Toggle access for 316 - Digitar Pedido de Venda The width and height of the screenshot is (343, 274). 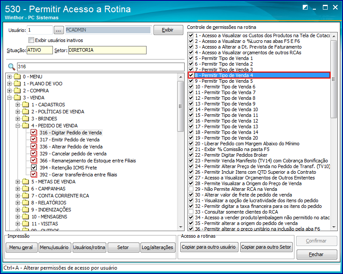coord(34,132)
